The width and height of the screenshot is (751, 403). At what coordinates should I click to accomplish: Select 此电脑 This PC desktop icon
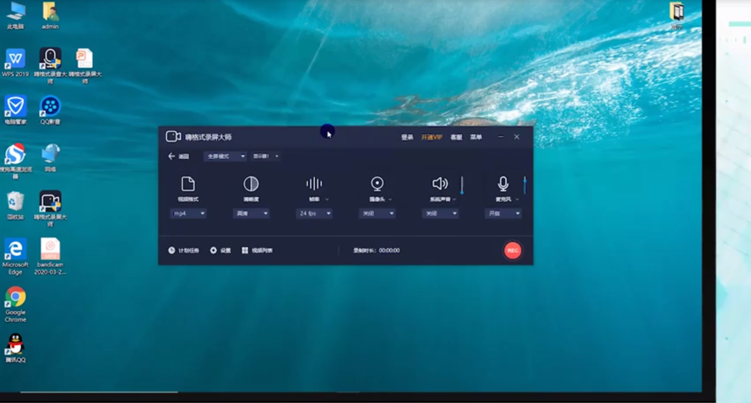15,16
